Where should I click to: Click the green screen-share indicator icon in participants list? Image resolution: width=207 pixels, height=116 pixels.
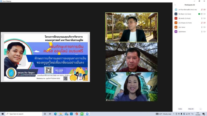199,14
